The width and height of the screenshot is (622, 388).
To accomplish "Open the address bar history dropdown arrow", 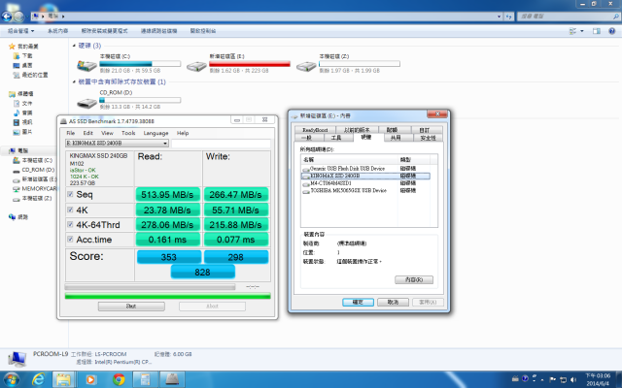I will click(499, 16).
